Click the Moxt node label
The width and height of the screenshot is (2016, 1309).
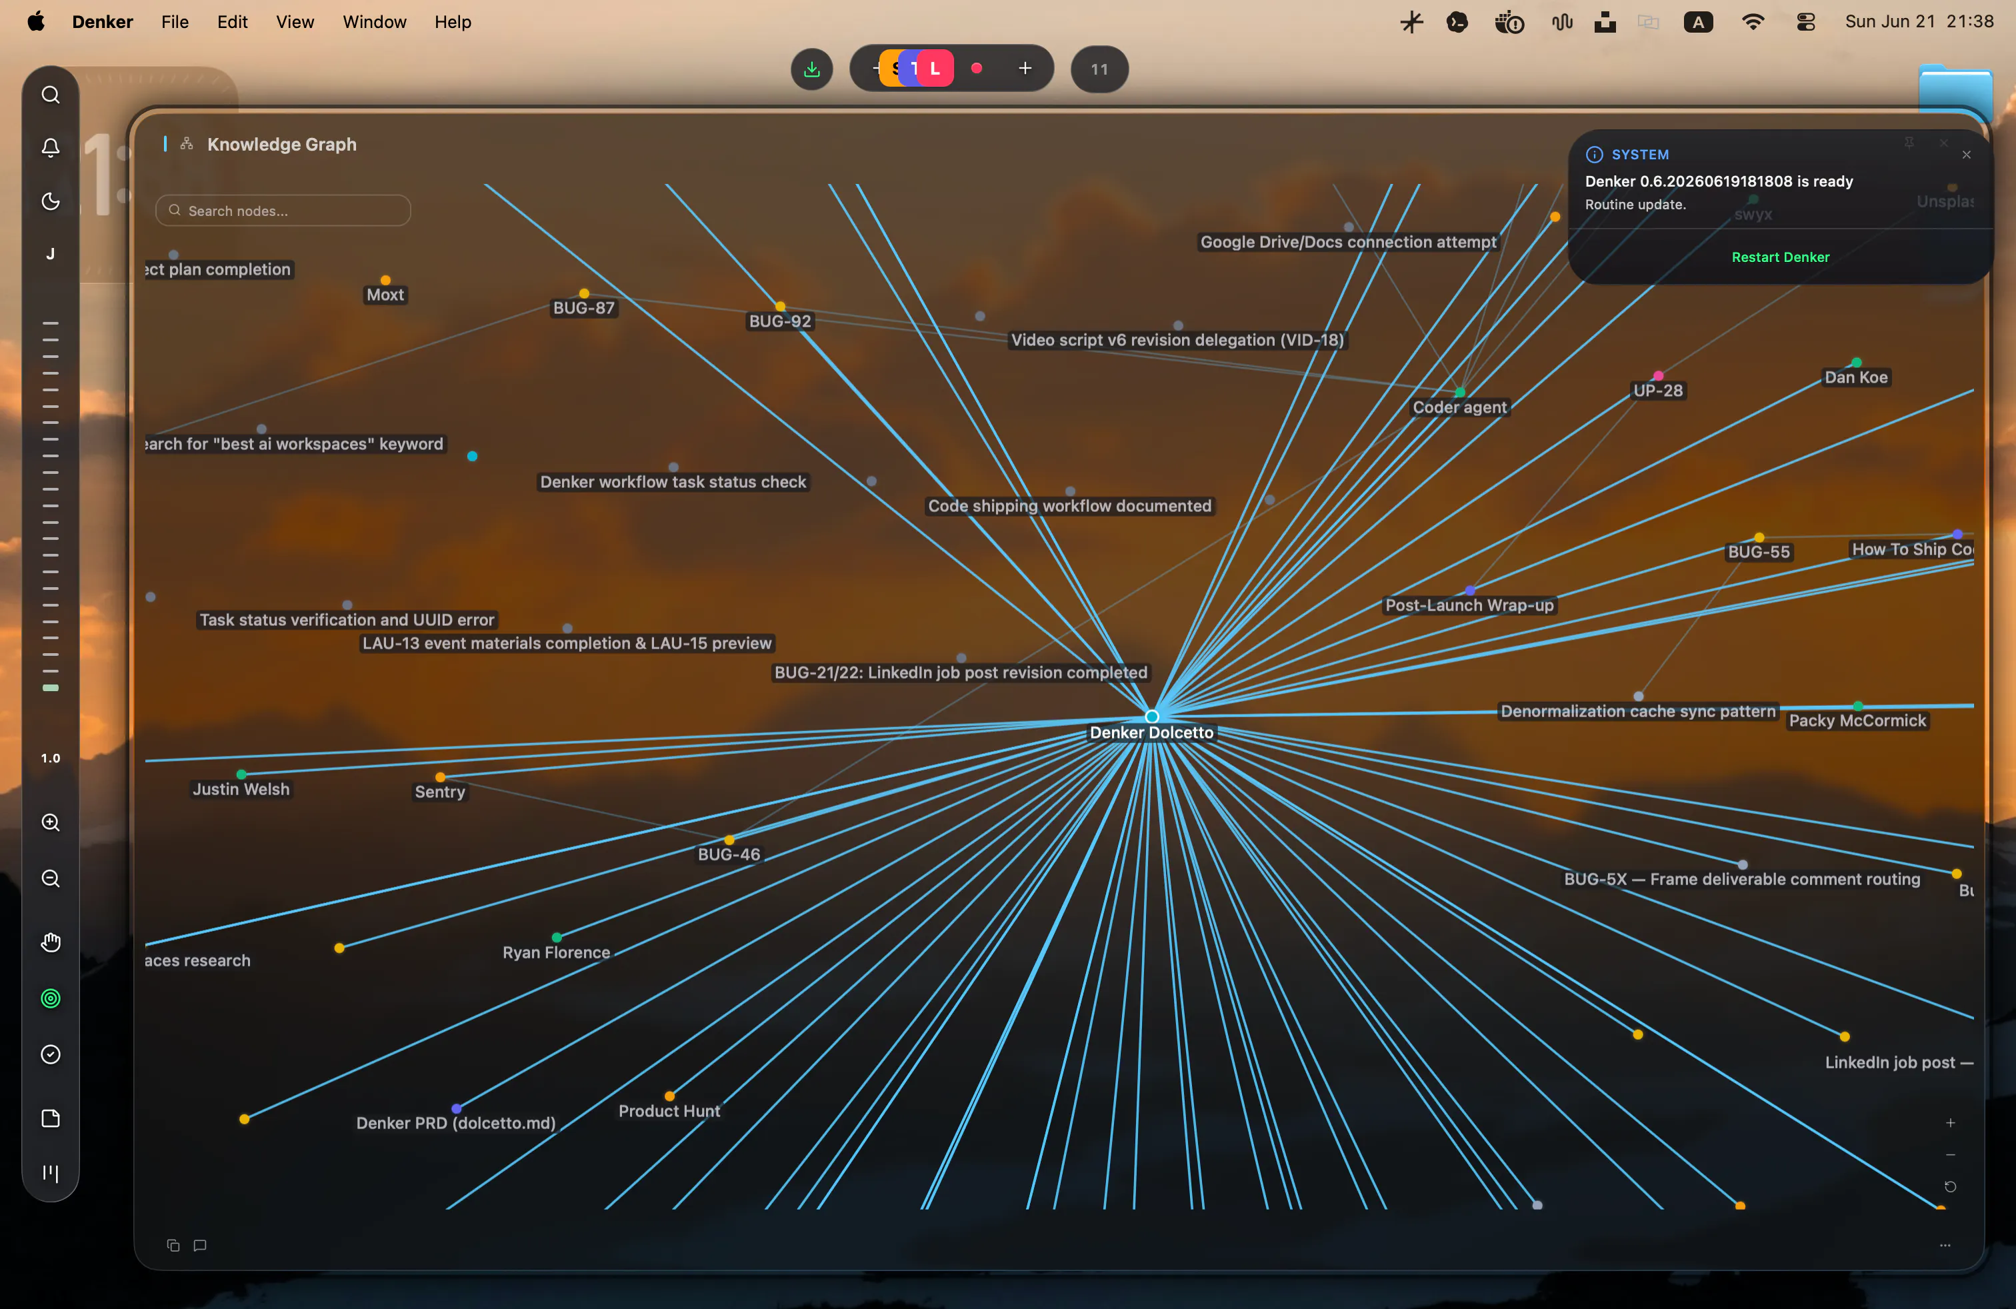pyautogui.click(x=385, y=295)
